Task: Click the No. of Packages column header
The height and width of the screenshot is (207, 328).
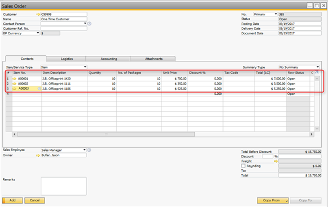Action: coord(139,73)
